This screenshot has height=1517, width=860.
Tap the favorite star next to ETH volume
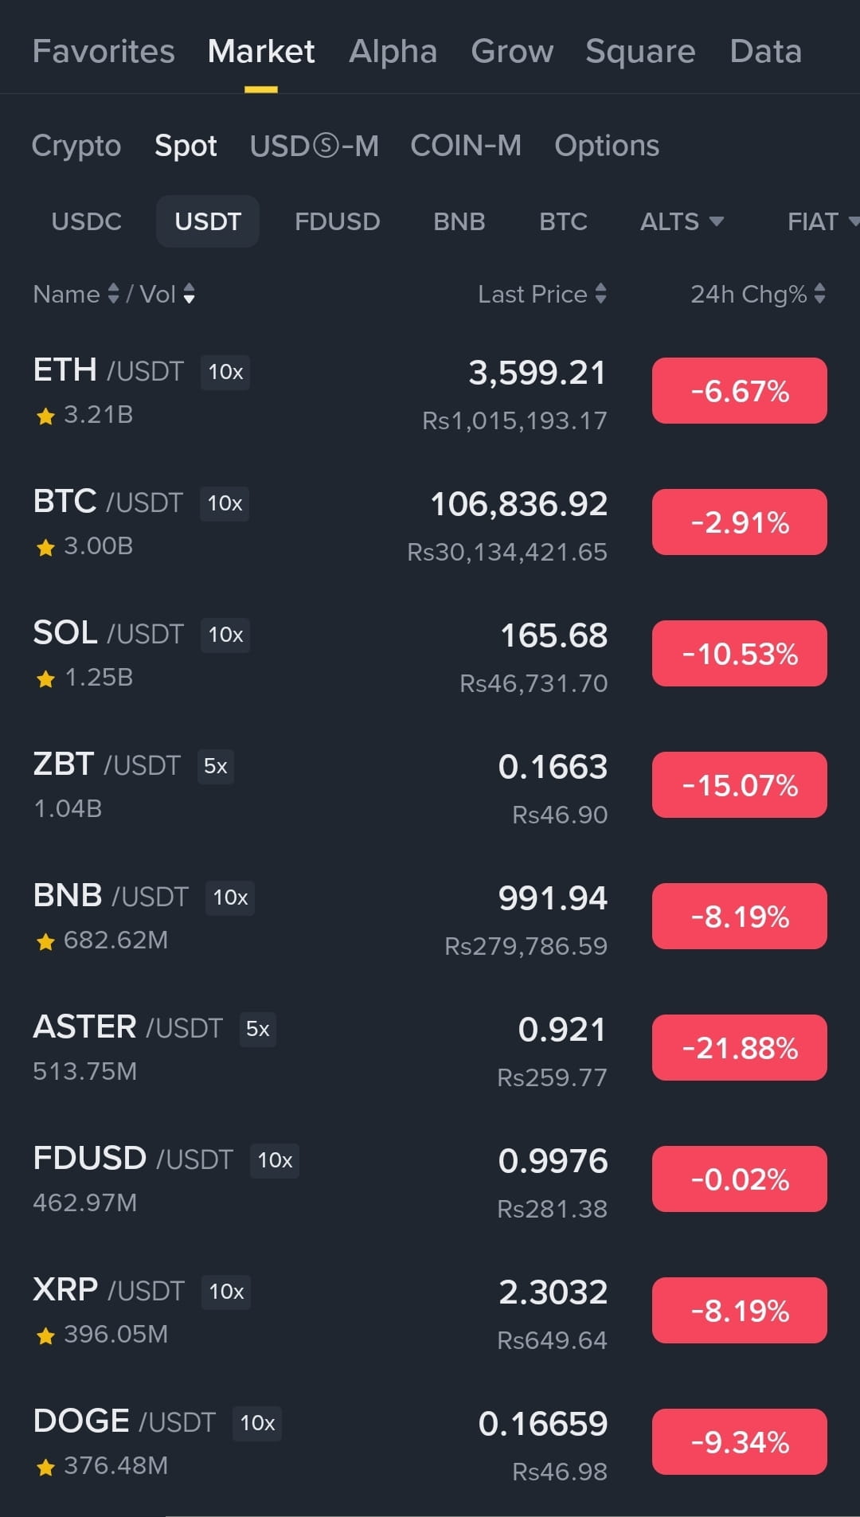[45, 416]
